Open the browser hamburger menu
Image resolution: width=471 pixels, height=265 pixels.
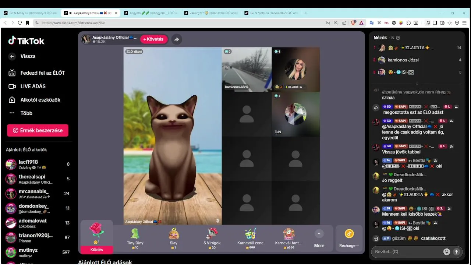[465, 23]
